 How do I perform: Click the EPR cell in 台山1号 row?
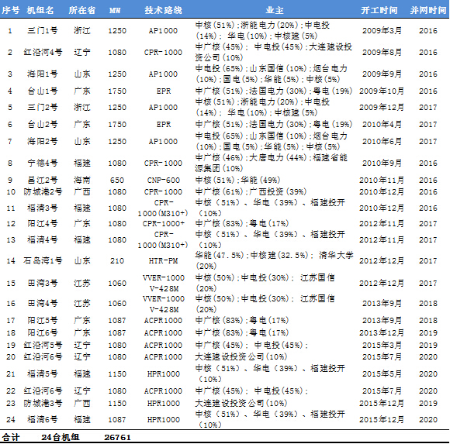[164, 91]
